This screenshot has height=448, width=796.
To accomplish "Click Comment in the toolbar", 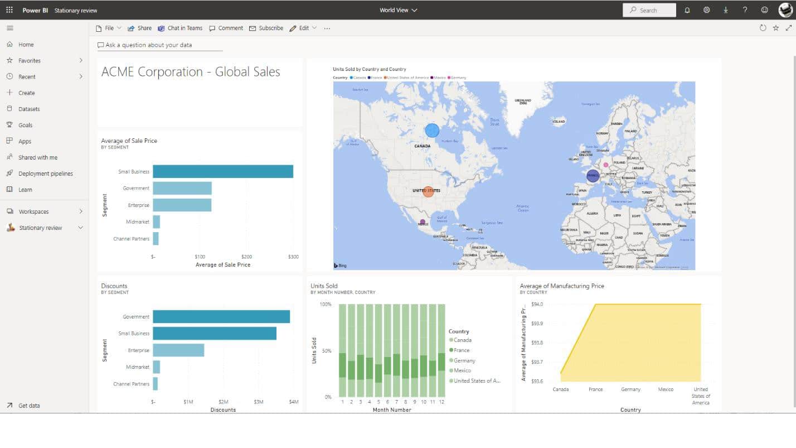I will point(226,28).
